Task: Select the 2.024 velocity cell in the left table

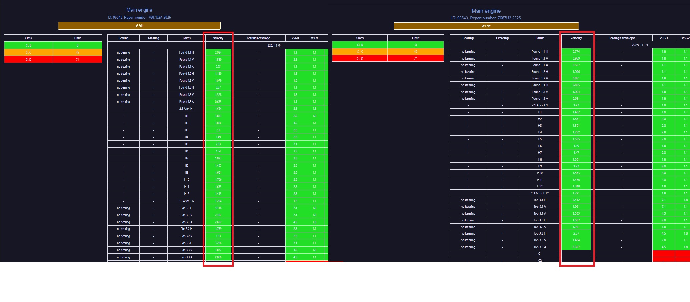Action: tap(218, 52)
